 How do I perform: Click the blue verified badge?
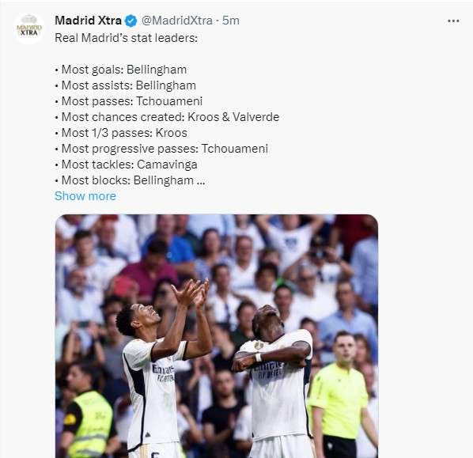coord(131,21)
